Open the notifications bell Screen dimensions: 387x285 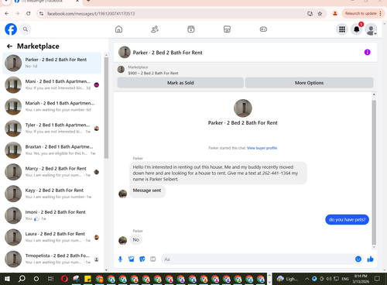357,29
